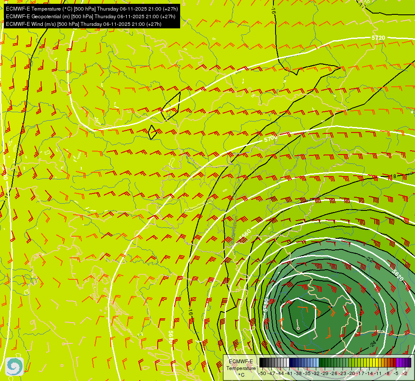Click the yellow -14 swatch in the legend

pos(371,362)
